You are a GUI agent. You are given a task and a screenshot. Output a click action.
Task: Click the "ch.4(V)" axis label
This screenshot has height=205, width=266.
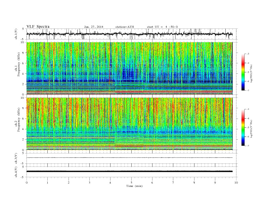click(x=16, y=172)
